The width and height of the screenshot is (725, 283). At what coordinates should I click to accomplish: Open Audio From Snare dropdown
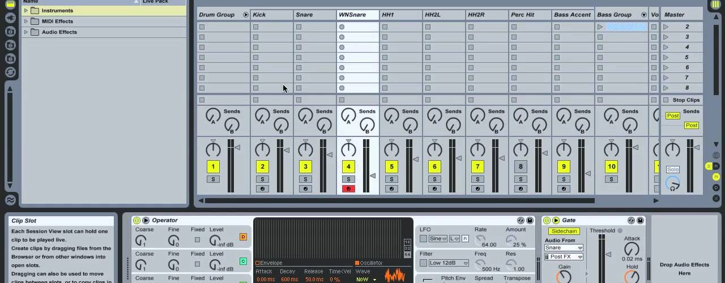tap(564, 248)
